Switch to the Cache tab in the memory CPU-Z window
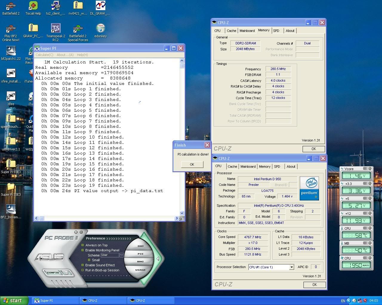The image size is (382, 305). tap(231, 31)
